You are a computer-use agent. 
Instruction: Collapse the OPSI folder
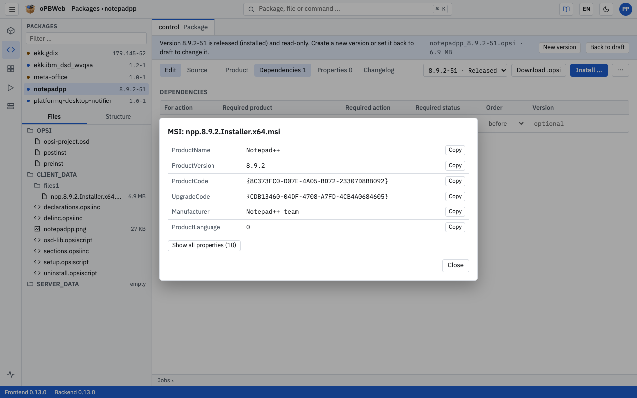click(86, 130)
